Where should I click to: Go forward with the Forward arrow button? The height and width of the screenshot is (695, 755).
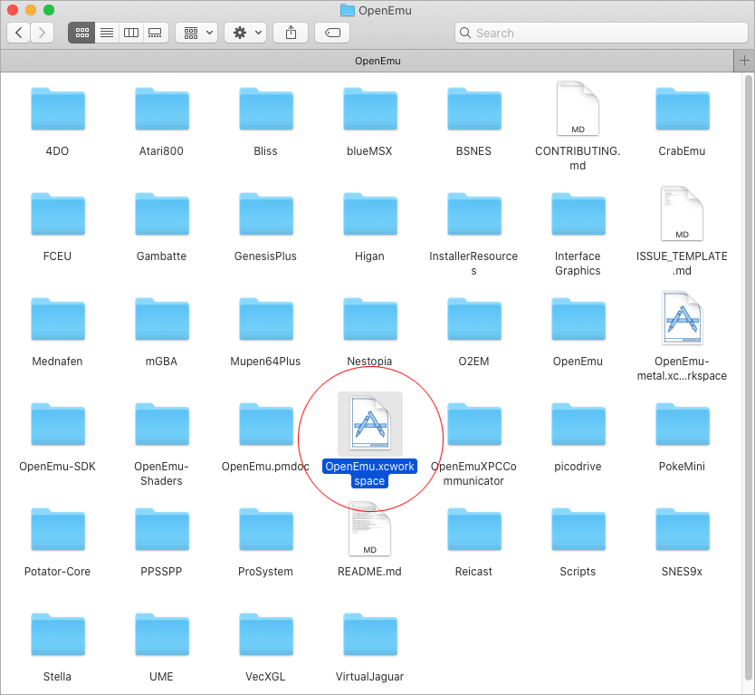pos(42,33)
